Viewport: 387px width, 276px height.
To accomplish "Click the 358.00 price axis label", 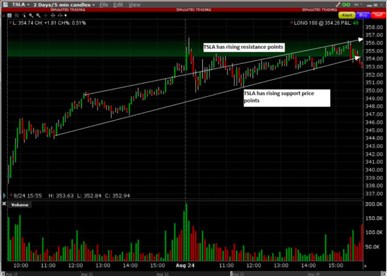I will tap(375, 27).
